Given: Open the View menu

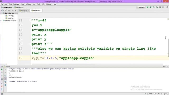Looking at the screenshot, I should click(10, 4).
